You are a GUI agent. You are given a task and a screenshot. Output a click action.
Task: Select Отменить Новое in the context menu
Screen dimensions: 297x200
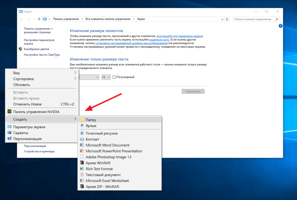[x=42, y=104]
